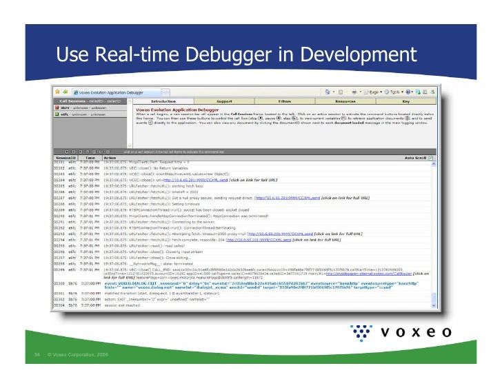Open the Filters tab
The height and width of the screenshot is (388, 502).
click(285, 101)
